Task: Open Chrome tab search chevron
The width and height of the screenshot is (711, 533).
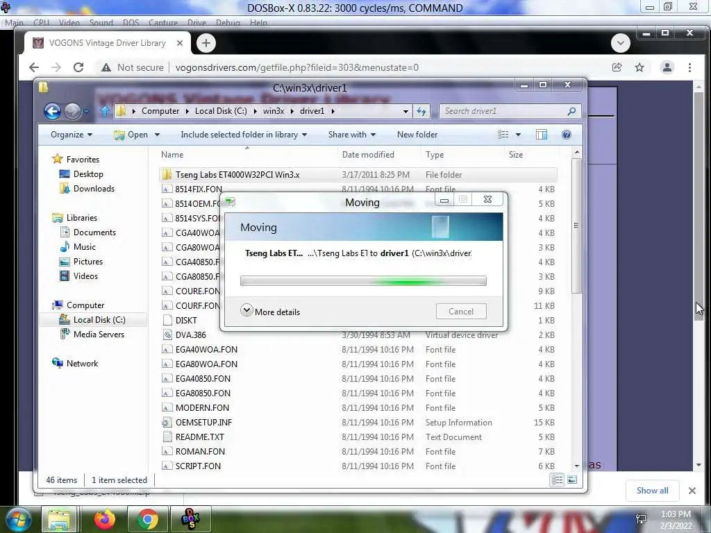Action: pos(620,43)
